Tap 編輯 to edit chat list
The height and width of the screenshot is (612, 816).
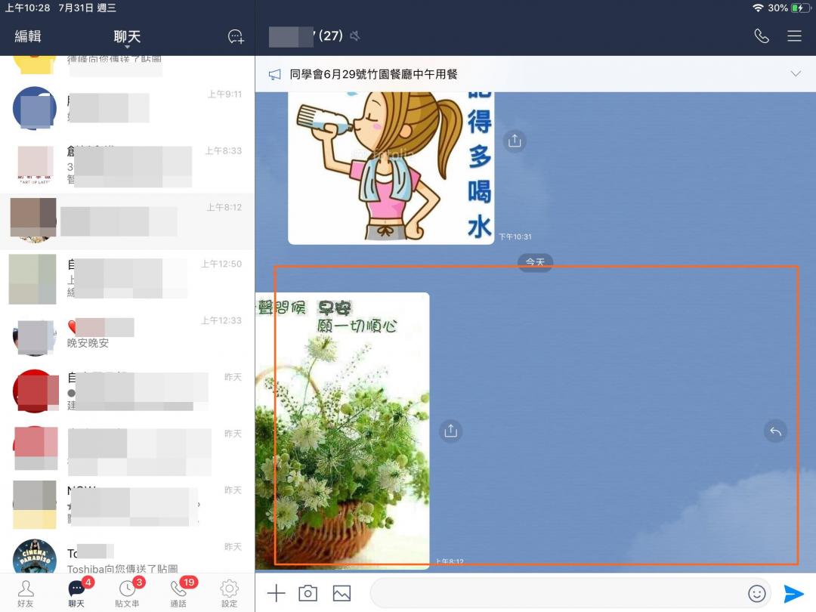28,36
